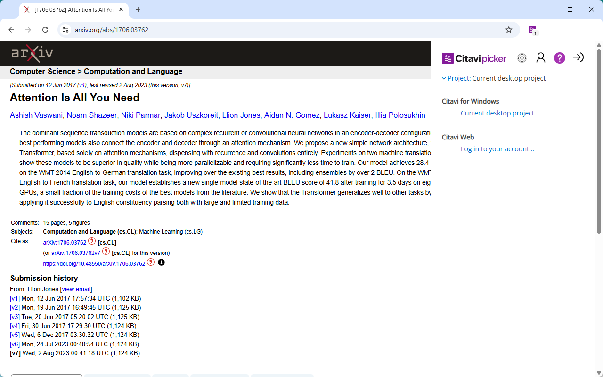Open v1 link in the submitted date line

pos(82,85)
